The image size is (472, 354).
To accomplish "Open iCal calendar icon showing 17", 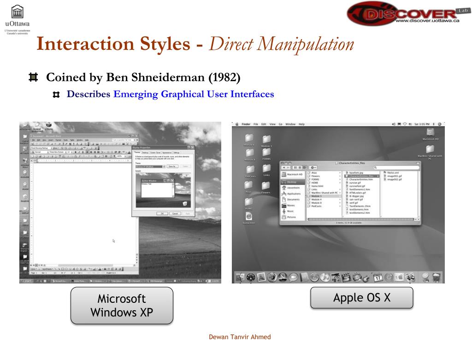I will tap(378, 277).
